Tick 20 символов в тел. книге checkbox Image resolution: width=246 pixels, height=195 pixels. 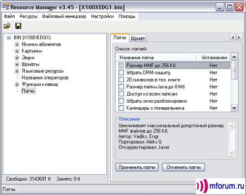point(121,79)
